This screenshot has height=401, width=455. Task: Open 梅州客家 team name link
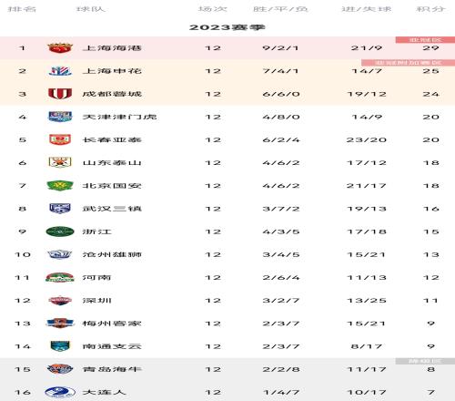(112, 324)
